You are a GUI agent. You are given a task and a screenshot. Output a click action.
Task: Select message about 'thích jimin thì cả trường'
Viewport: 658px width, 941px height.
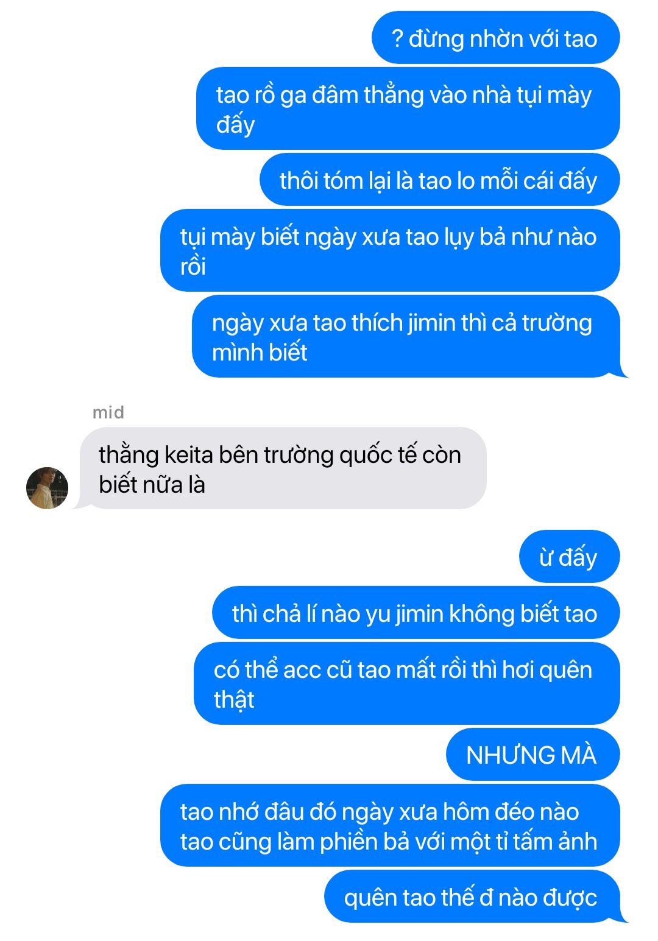coord(406,336)
